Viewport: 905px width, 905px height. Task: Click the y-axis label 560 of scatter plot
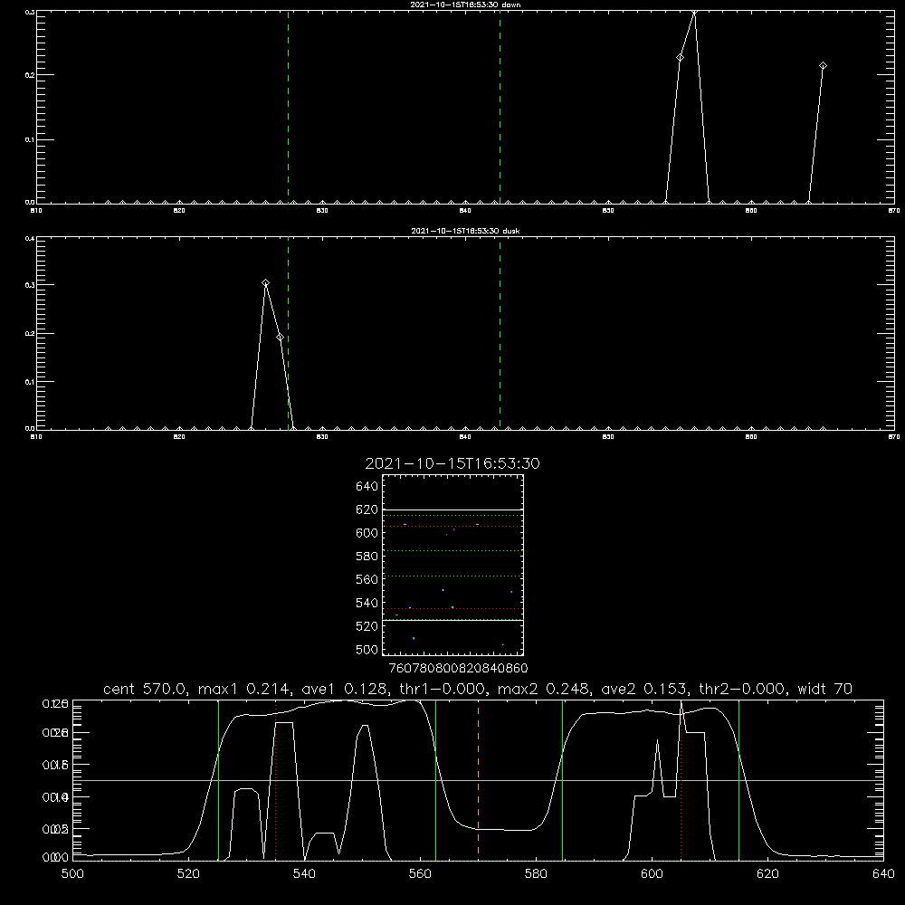coord(367,579)
